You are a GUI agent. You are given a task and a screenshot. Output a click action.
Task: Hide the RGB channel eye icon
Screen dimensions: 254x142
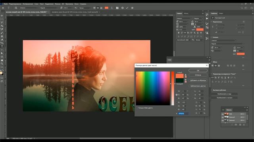[x=223, y=114]
